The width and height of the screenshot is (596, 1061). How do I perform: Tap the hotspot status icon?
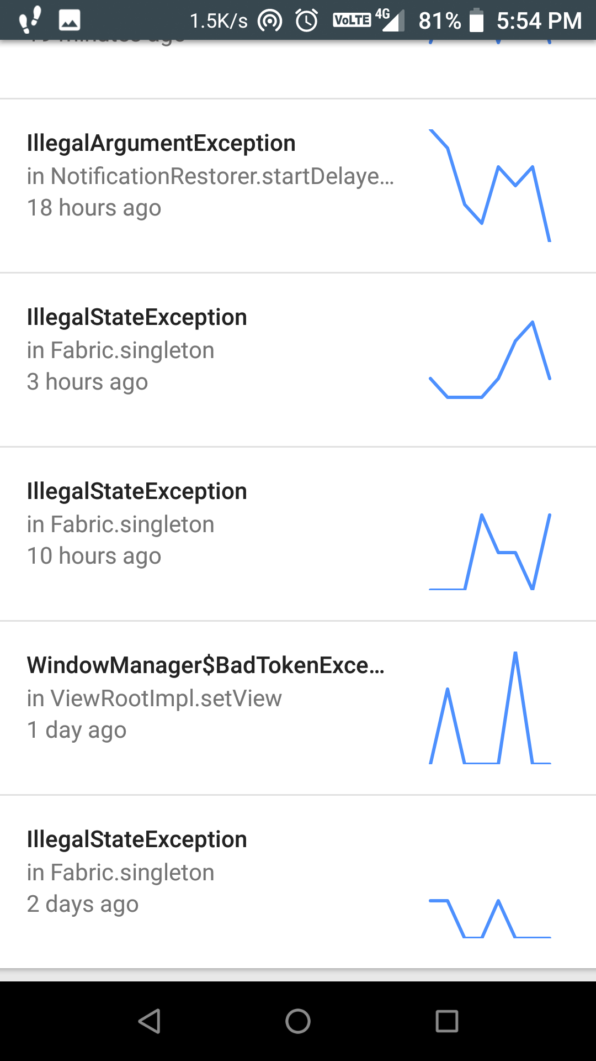270,21
